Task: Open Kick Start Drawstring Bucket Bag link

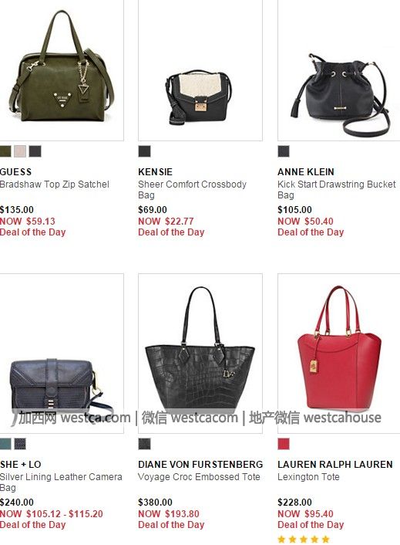Action: click(337, 189)
